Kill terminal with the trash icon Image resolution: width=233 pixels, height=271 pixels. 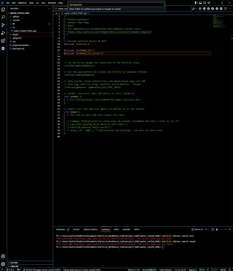click(x=217, y=230)
